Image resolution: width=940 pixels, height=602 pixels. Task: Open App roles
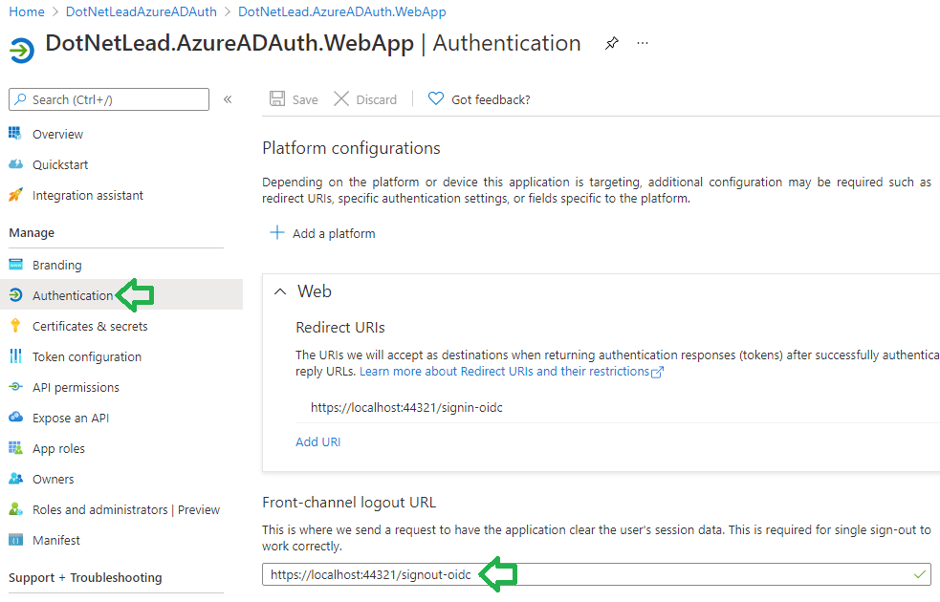(x=58, y=449)
